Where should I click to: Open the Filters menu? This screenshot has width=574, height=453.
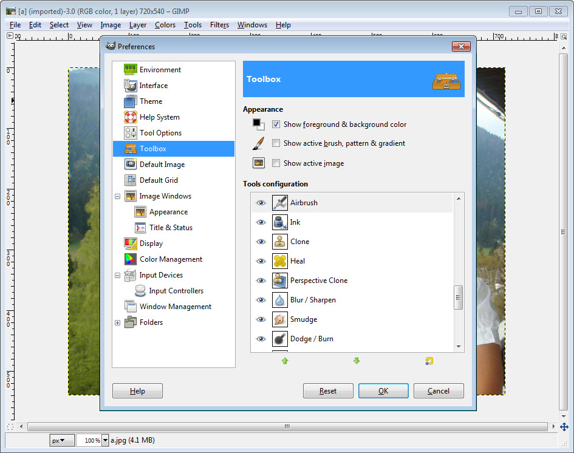coord(219,25)
